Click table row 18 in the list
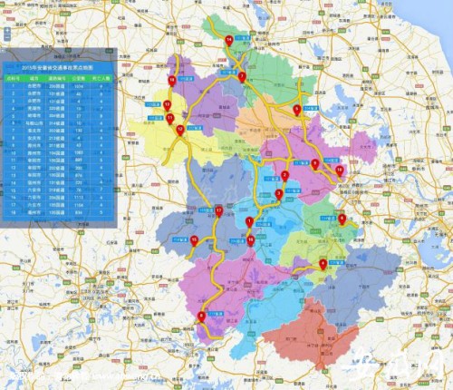453x390 pixels. pyautogui.click(x=58, y=212)
